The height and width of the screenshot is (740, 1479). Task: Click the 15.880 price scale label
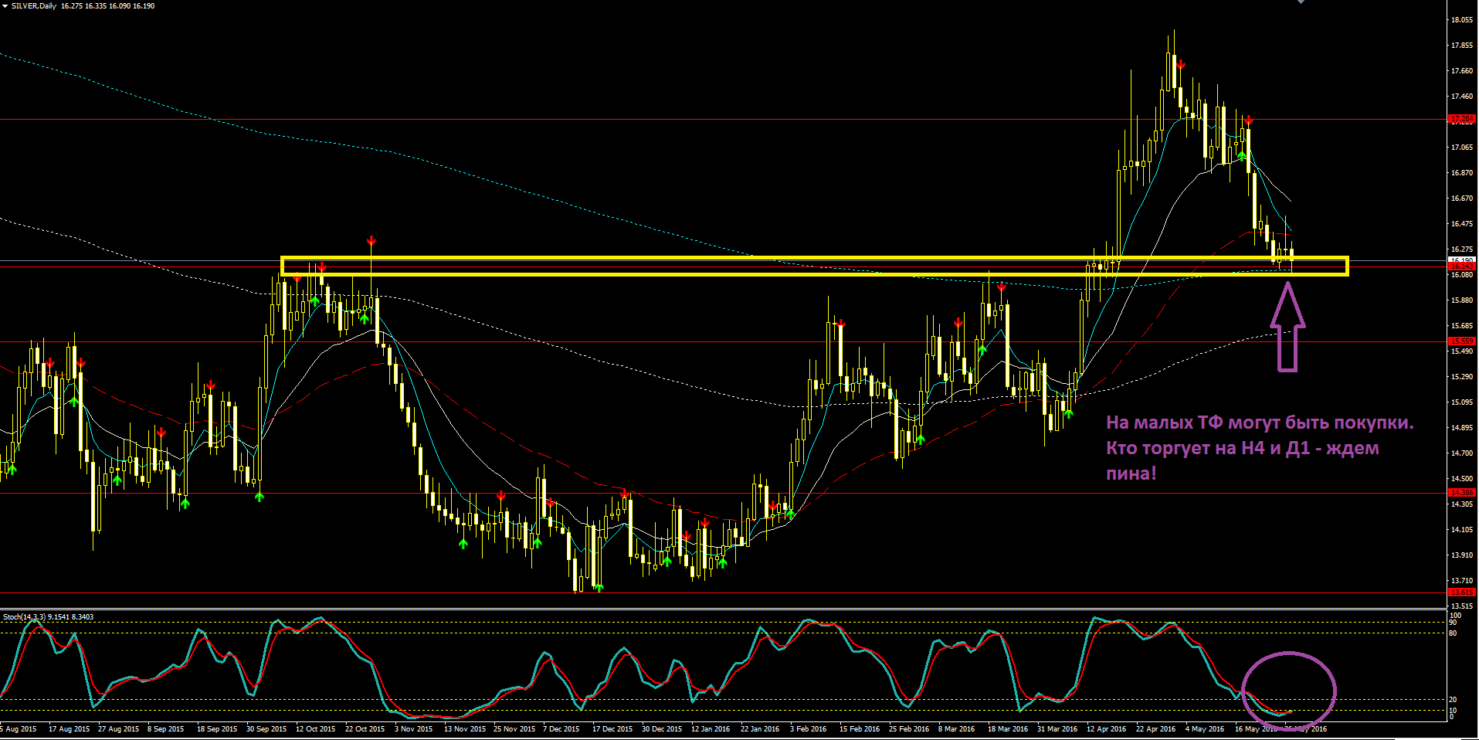tap(1462, 300)
